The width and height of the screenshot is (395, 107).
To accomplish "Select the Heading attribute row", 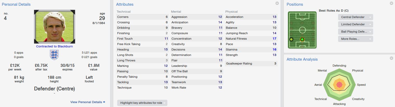I will [142, 49].
